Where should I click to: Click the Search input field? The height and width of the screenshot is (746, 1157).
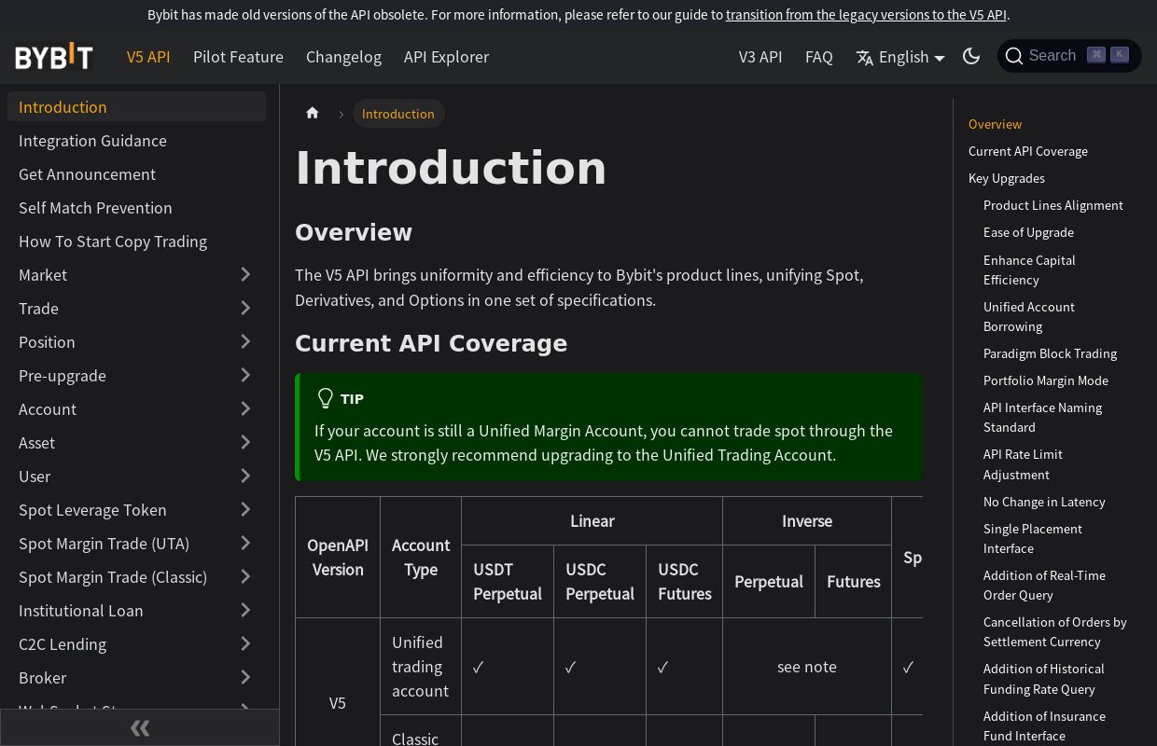pyautogui.click(x=1069, y=56)
